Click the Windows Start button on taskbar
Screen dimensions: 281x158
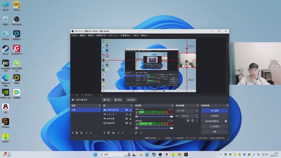coord(95,154)
